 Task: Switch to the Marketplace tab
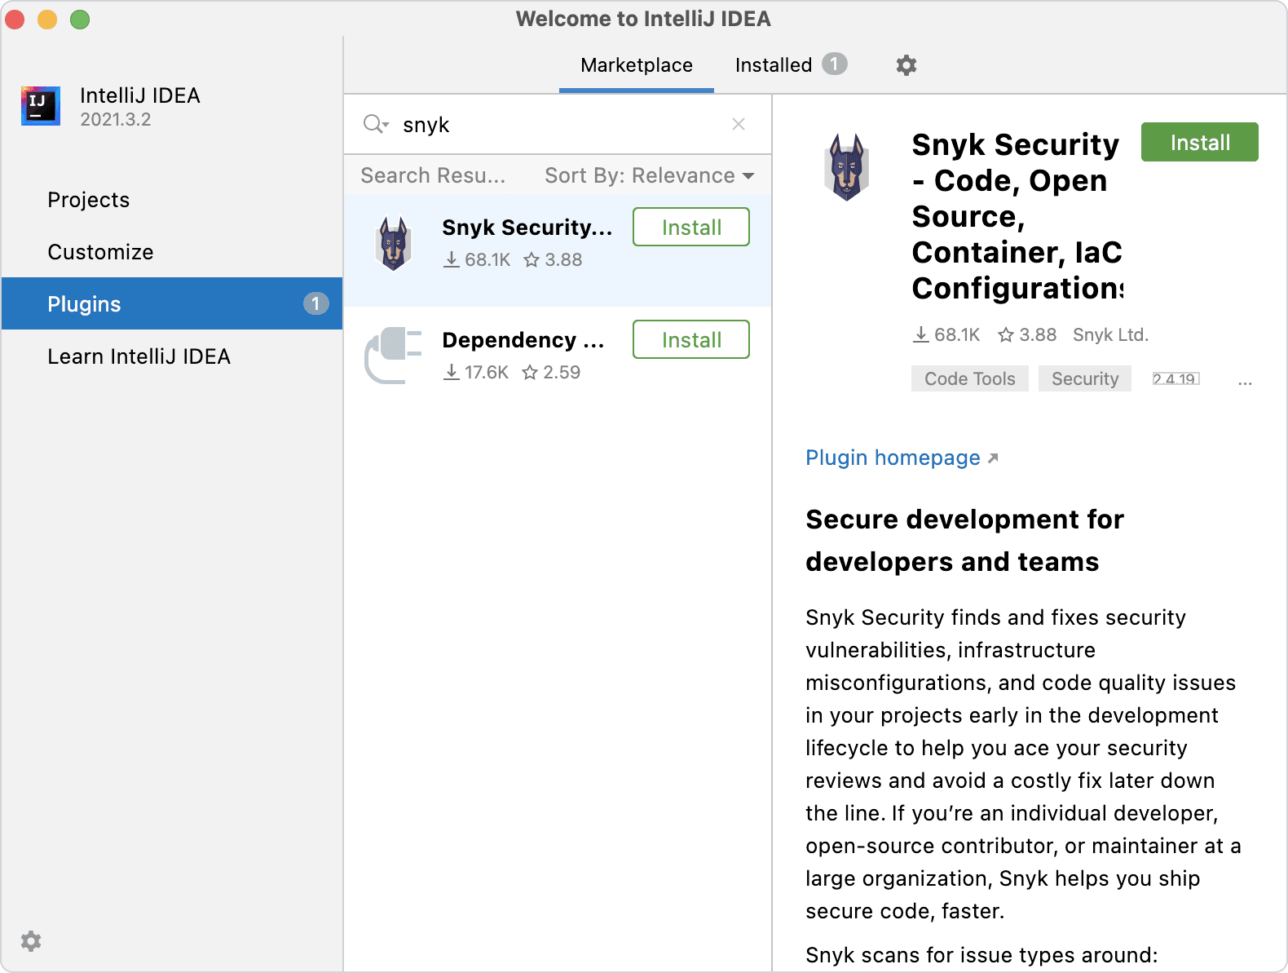(637, 65)
